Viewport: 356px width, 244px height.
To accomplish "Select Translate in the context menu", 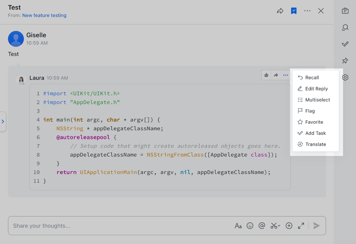I will click(315, 144).
